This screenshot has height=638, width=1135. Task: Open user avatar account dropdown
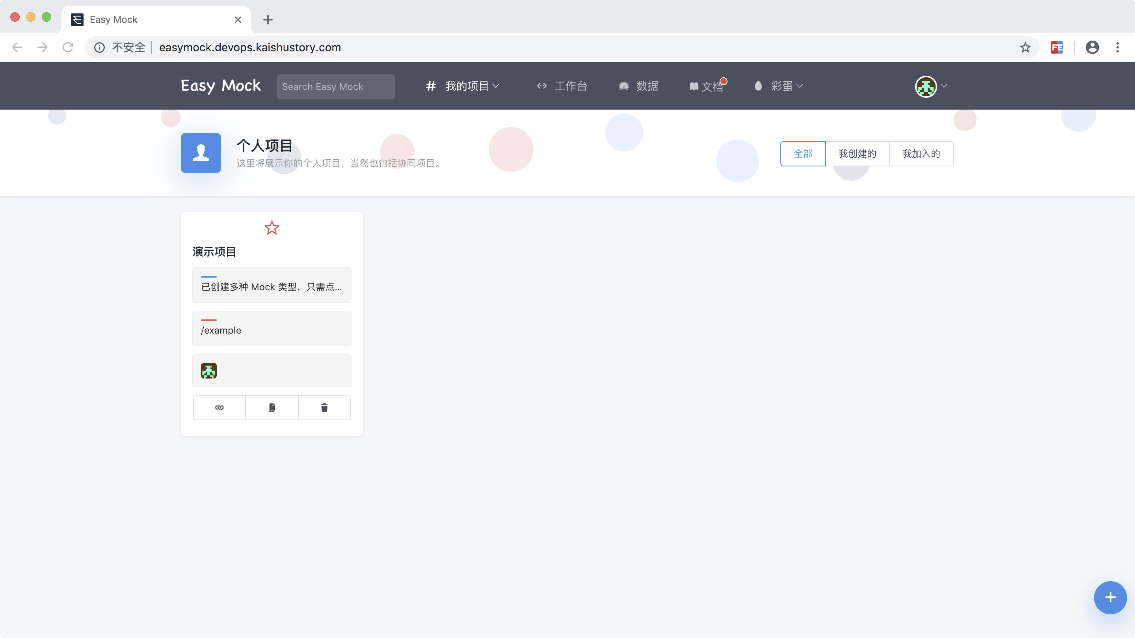(931, 86)
